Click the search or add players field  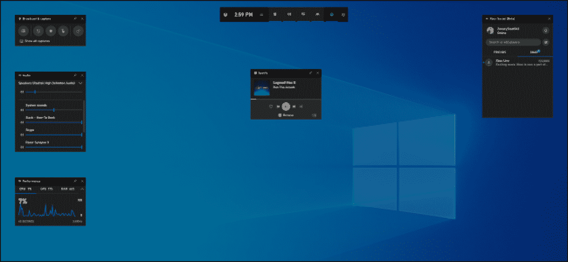[513, 42]
